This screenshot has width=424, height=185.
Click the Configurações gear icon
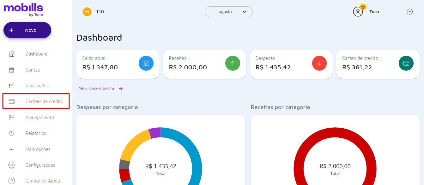(11, 165)
